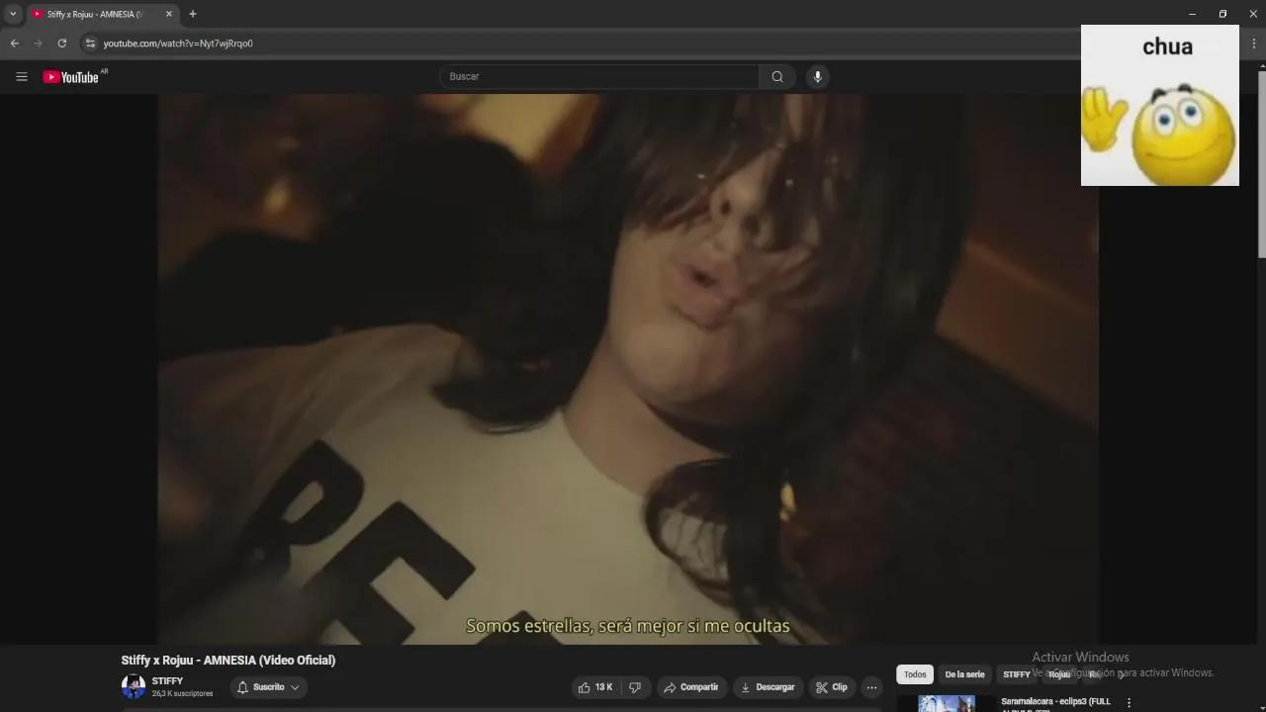1266x712 pixels.
Task: Expand the Suscrito notification dropdown
Action: tap(268, 687)
